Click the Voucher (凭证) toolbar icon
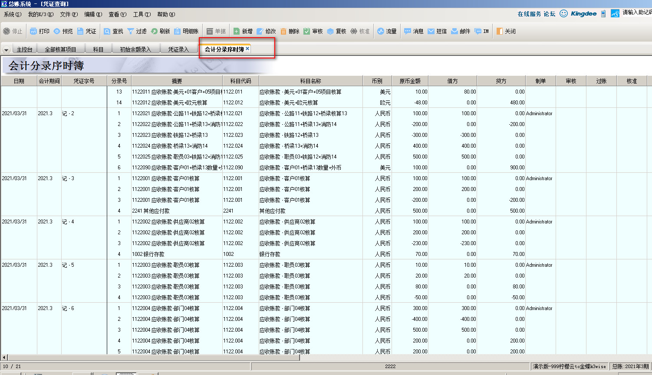652x375 pixels. point(80,31)
